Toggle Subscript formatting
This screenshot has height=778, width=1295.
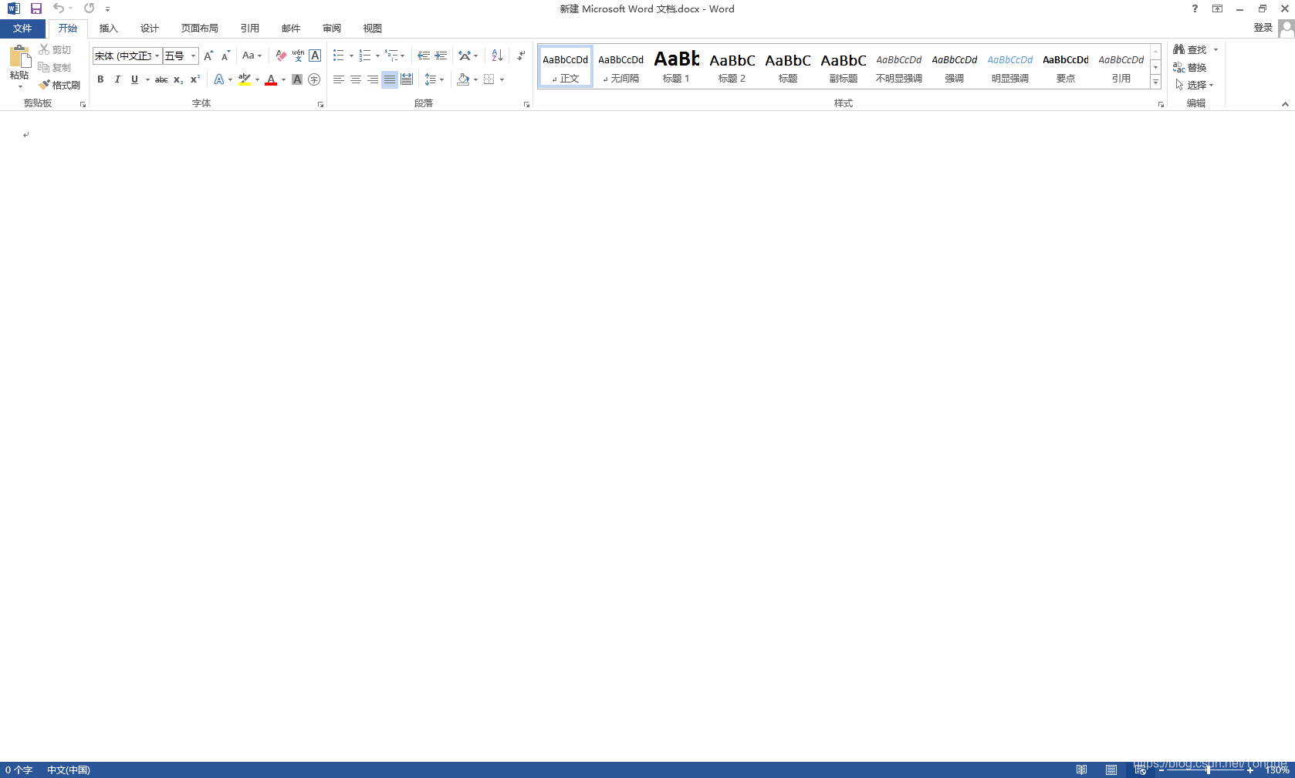[x=178, y=79]
